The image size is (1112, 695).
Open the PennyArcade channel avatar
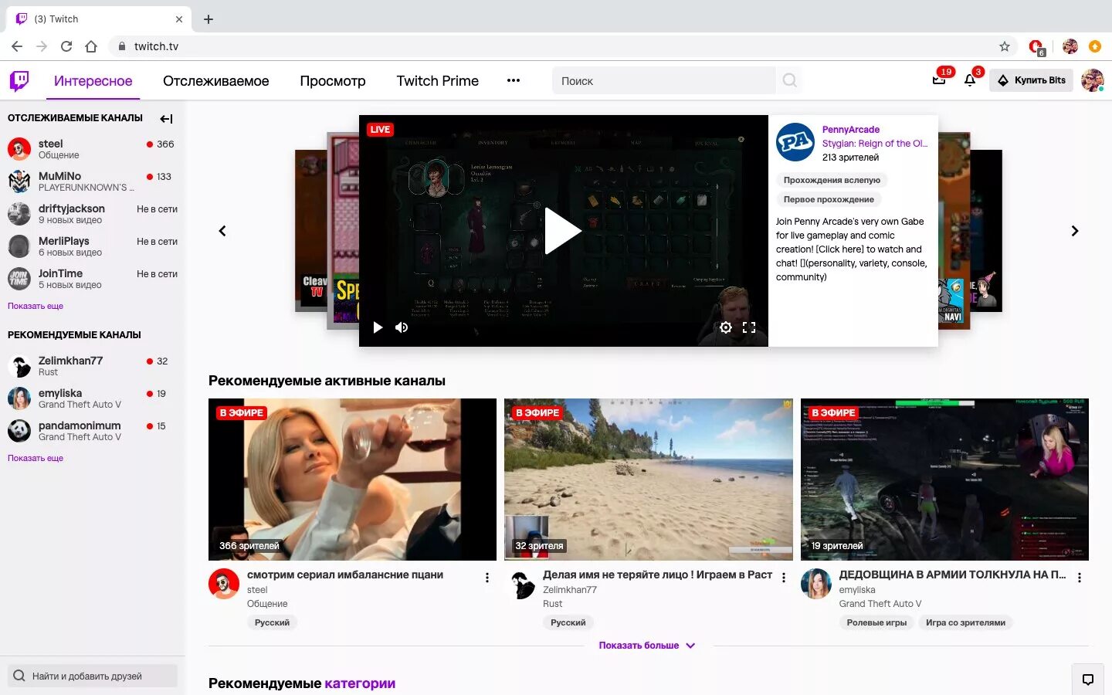(x=795, y=142)
